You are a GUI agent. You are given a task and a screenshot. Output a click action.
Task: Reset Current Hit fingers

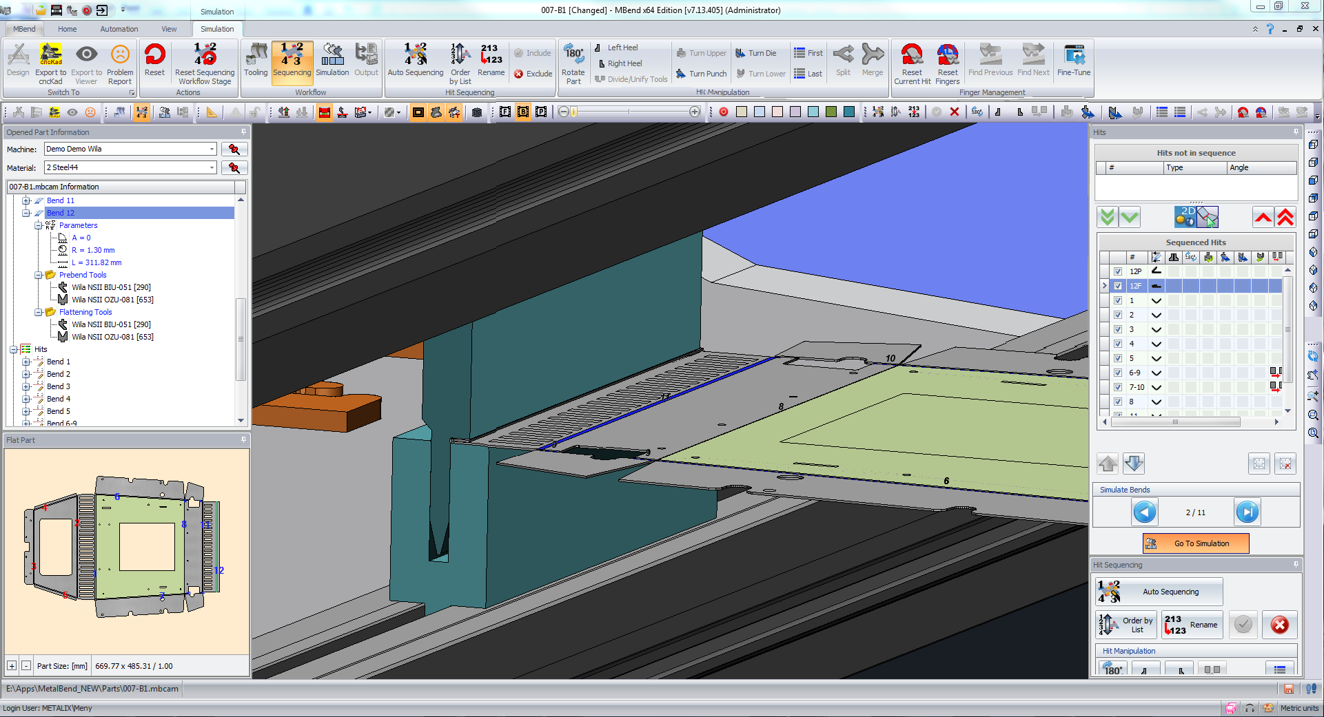pyautogui.click(x=912, y=63)
